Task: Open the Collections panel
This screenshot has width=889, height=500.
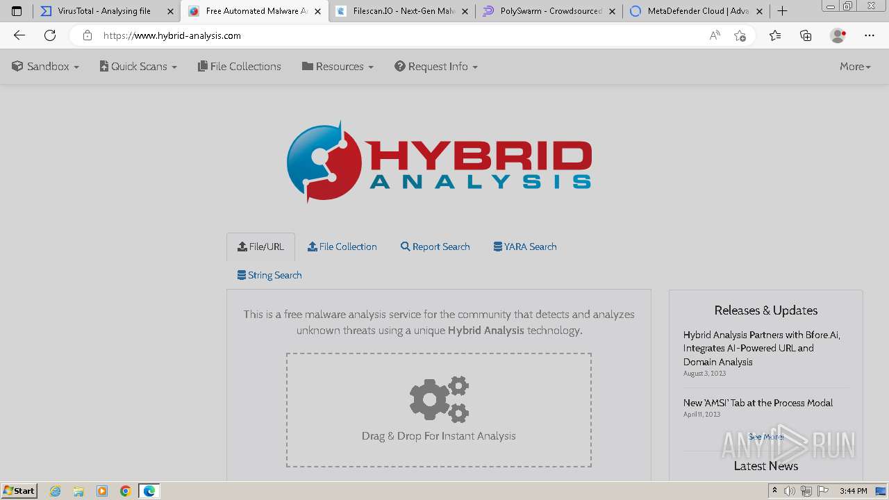Action: (x=806, y=35)
